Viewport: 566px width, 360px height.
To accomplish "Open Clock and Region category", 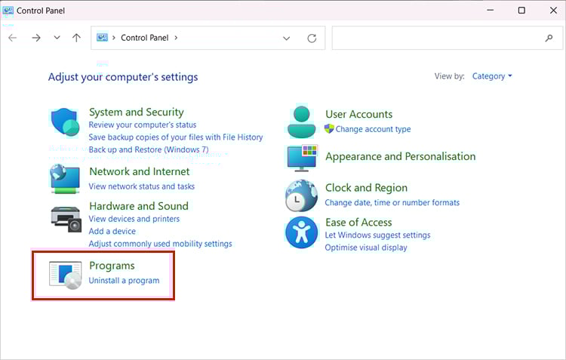I will 366,188.
